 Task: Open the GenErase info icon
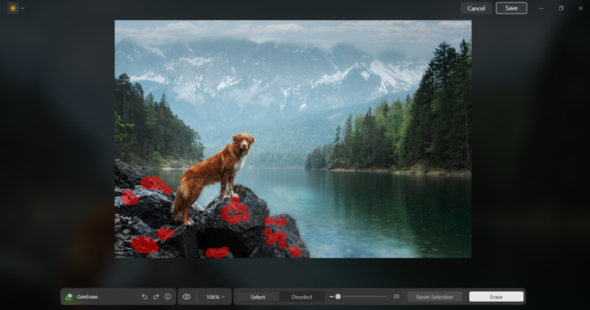point(167,297)
